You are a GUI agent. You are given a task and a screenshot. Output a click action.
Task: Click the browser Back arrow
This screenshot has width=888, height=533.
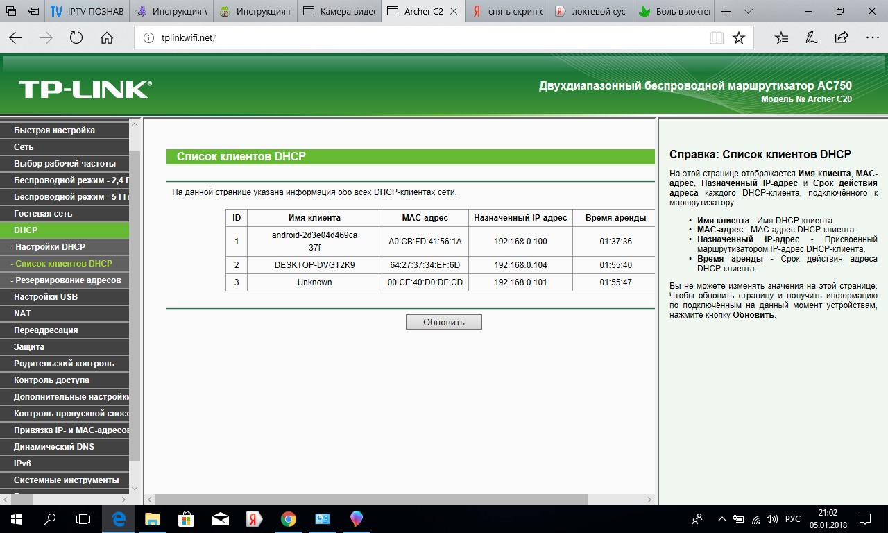click(x=15, y=38)
